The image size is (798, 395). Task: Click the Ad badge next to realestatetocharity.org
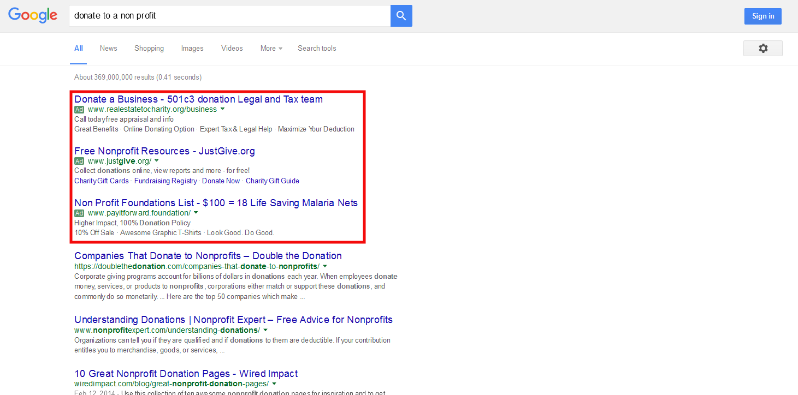tap(79, 109)
